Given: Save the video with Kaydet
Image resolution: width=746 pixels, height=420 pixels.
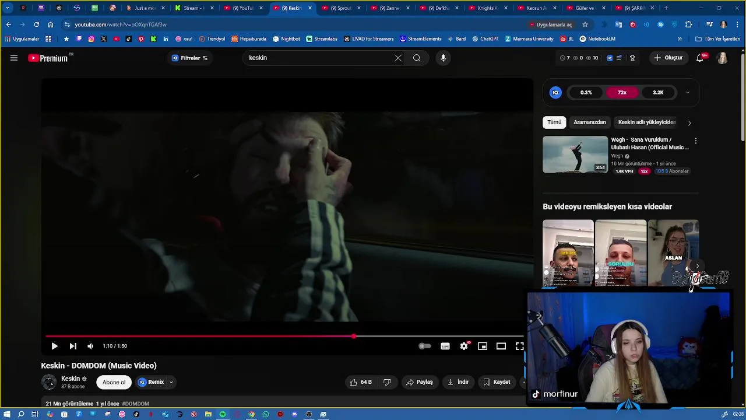Looking at the screenshot, I should 497,382.
